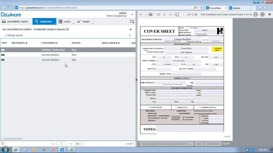
Task: Go to first results page
Action: pos(53,144)
